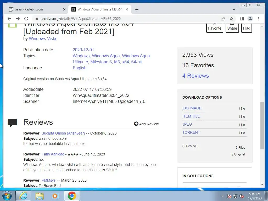The height and width of the screenshot is (201, 268).
Task: Open reviewer Fatih Karlidag profile
Action: click(x=53, y=154)
